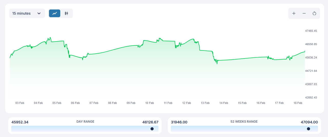Reset the chart zoom

[x=314, y=13]
